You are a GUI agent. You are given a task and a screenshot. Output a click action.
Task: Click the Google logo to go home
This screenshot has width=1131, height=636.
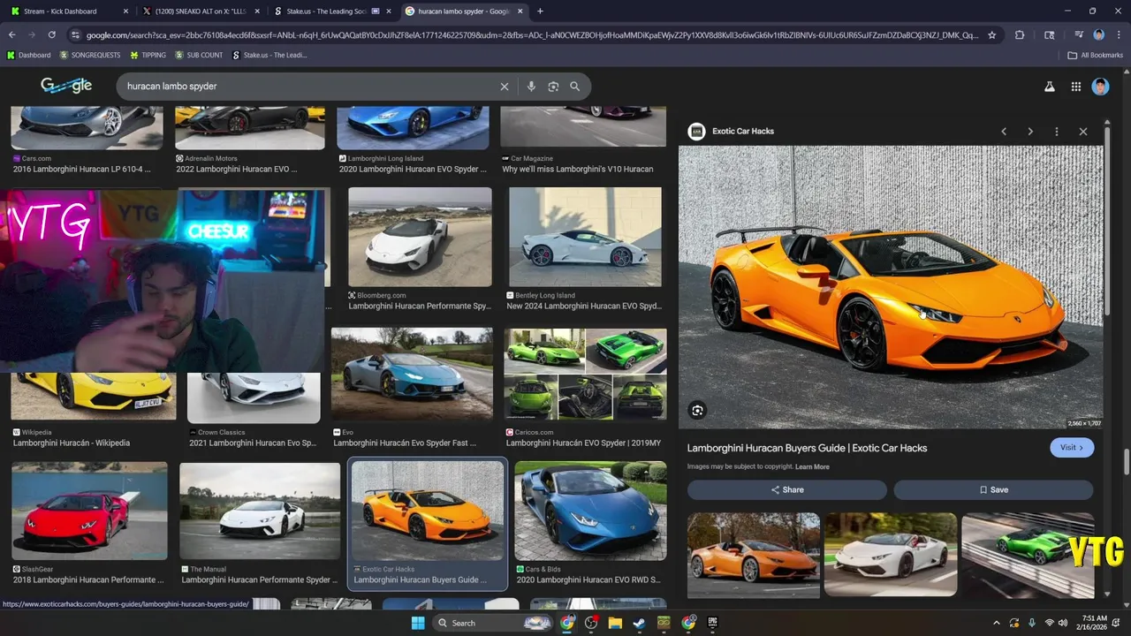coord(66,86)
